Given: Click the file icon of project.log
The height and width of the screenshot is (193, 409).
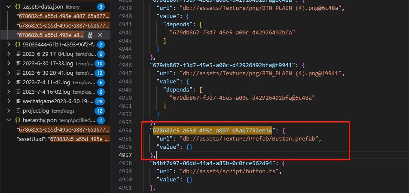Looking at the screenshot, I should point(18,111).
